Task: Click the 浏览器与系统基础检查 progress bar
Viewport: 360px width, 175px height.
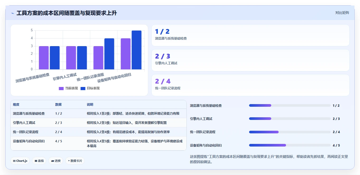Action: click(290, 105)
